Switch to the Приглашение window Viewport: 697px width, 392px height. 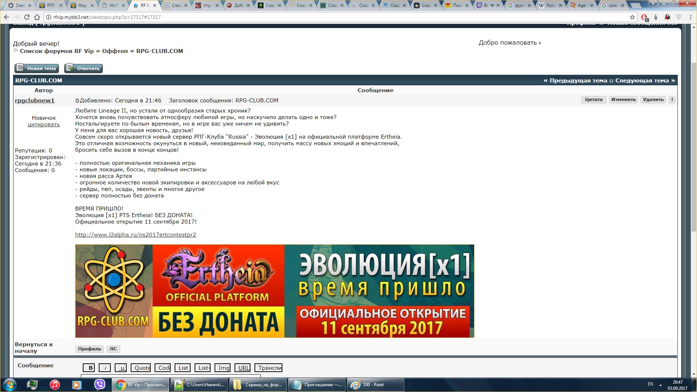pyautogui.click(x=317, y=385)
